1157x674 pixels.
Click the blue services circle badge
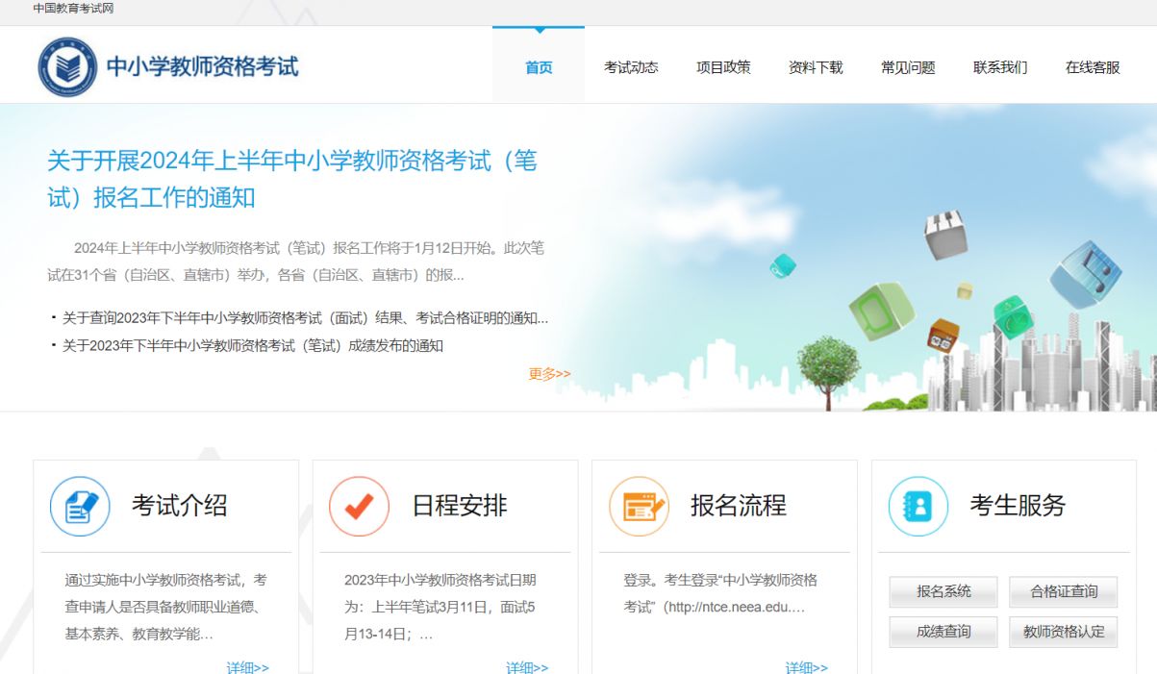(x=918, y=505)
